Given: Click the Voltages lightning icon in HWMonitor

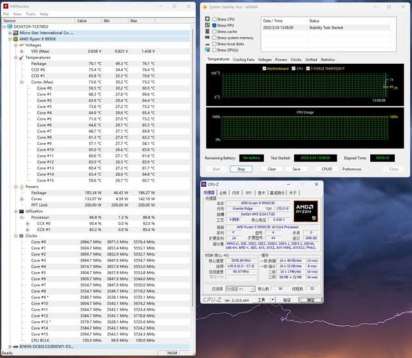Looking at the screenshot, I should point(21,45).
